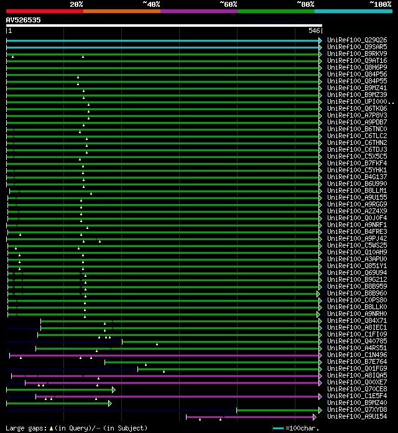Click the UniRef100_A8IQA5 label
The height and width of the screenshot is (433, 398).
pos(357,375)
